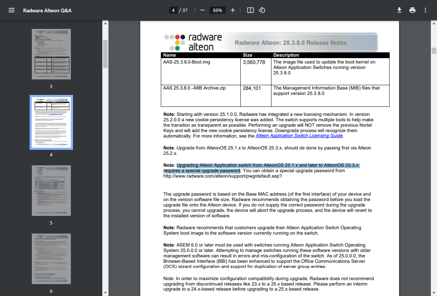Viewport: 437px width, 296px height.
Task: Click the document scrollbar up arrow
Action: [x=434, y=24]
